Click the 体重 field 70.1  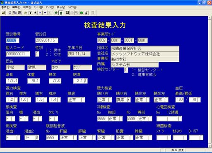[34, 81]
